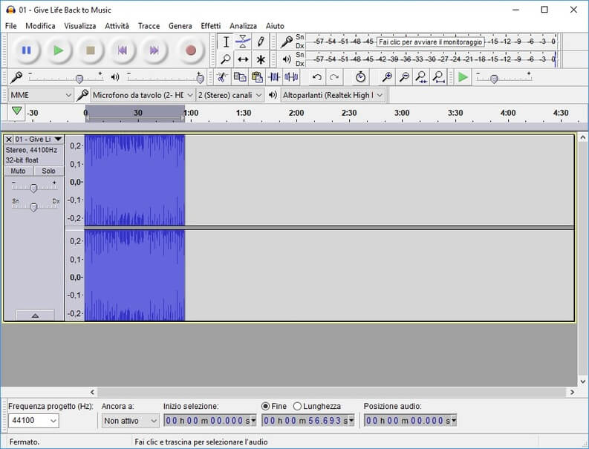Open the Modifica menu
The height and width of the screenshot is (449, 589).
(40, 26)
